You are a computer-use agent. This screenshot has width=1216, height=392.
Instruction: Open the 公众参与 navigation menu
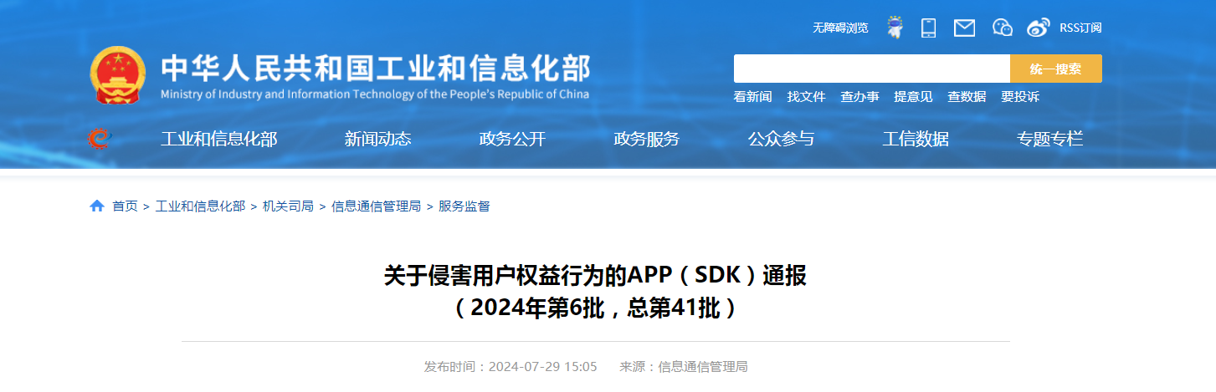tap(781, 139)
